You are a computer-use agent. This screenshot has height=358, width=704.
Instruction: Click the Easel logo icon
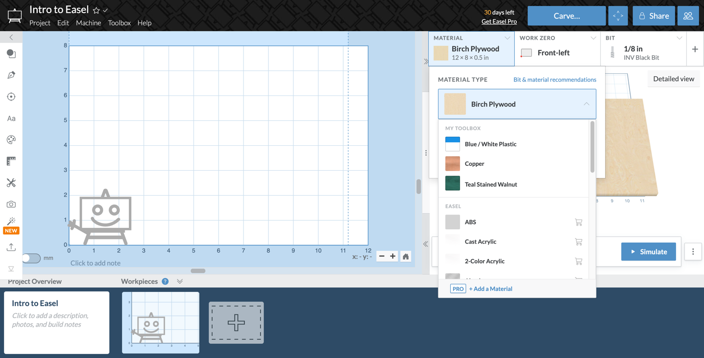[x=15, y=16]
